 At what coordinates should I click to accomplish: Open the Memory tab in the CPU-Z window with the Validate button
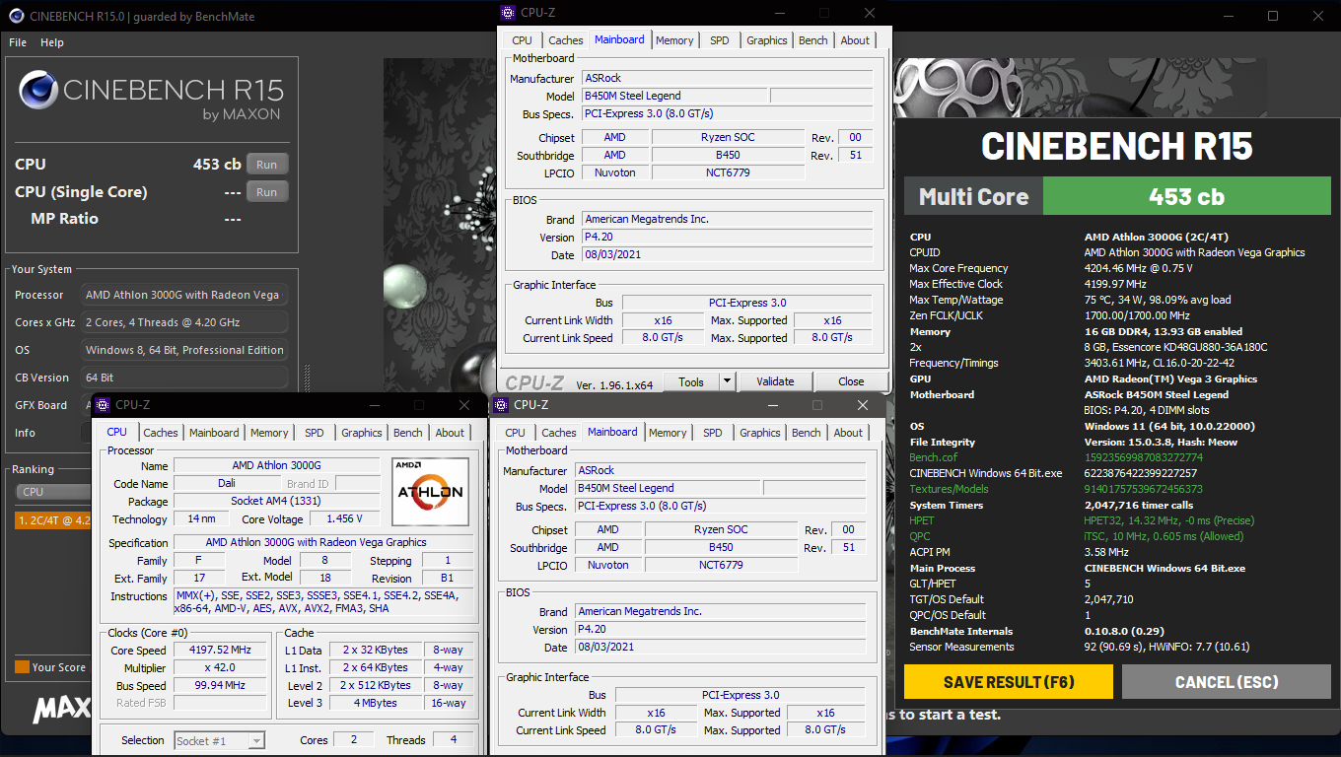pyautogui.click(x=674, y=40)
